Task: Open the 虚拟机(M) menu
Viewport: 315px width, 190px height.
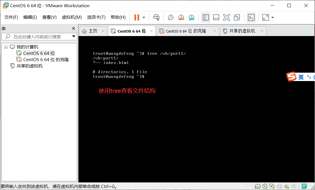Action: 71,17
